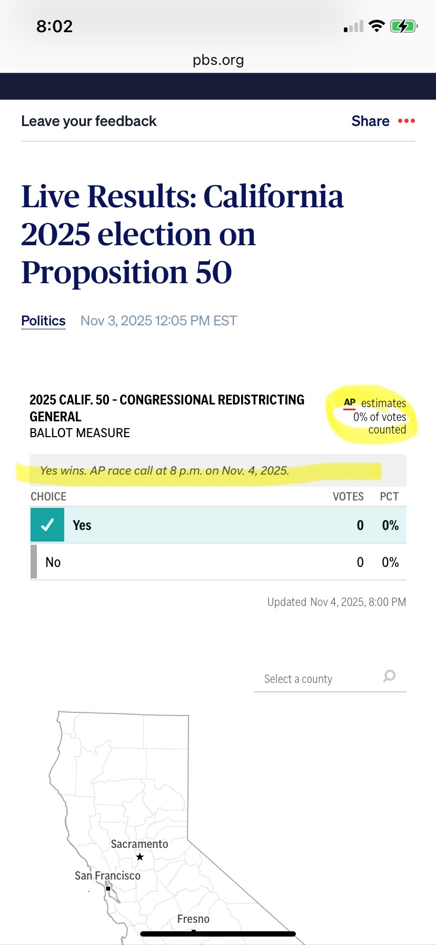Tap the Fresno label on the map
Screen dimensions: 436x945
click(193, 919)
